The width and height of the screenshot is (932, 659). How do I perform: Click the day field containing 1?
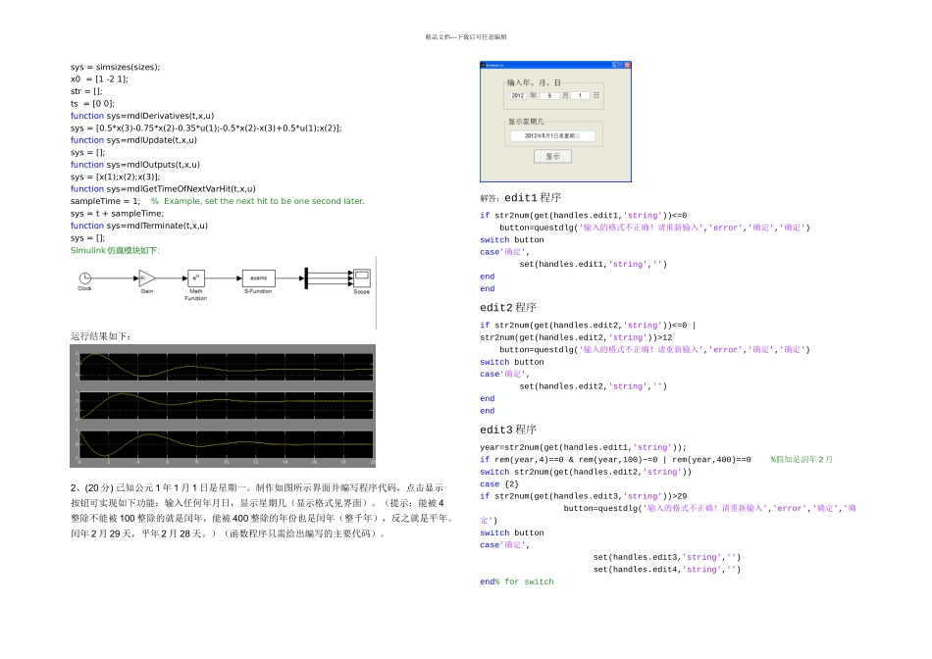point(580,96)
